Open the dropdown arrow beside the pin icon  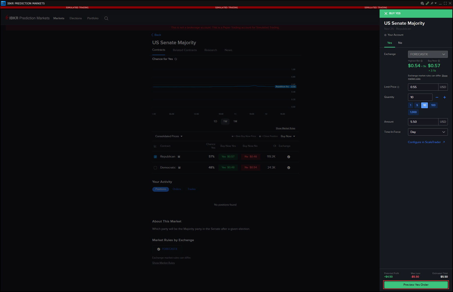tap(436, 3)
